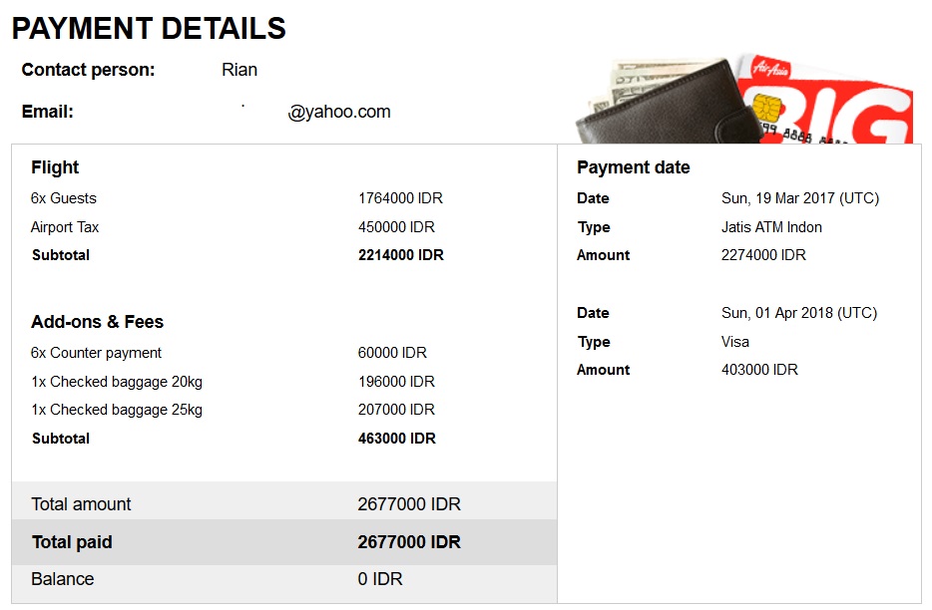Click the Total paid 2677000 IDR value
932x610 pixels.
[x=409, y=543]
